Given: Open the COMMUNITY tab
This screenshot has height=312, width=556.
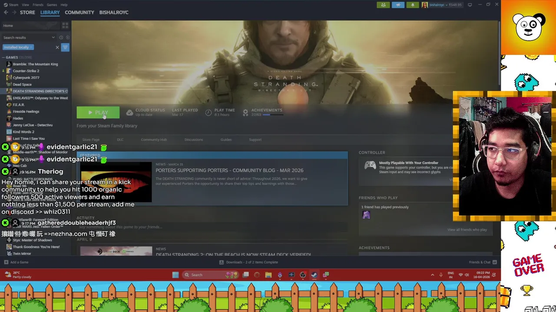Looking at the screenshot, I should pos(79,12).
